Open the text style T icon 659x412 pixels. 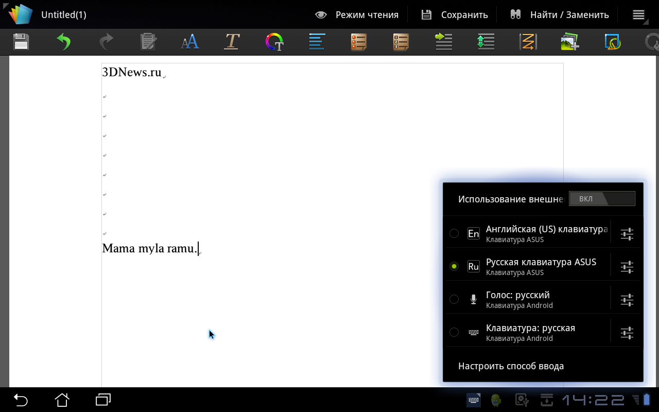232,42
